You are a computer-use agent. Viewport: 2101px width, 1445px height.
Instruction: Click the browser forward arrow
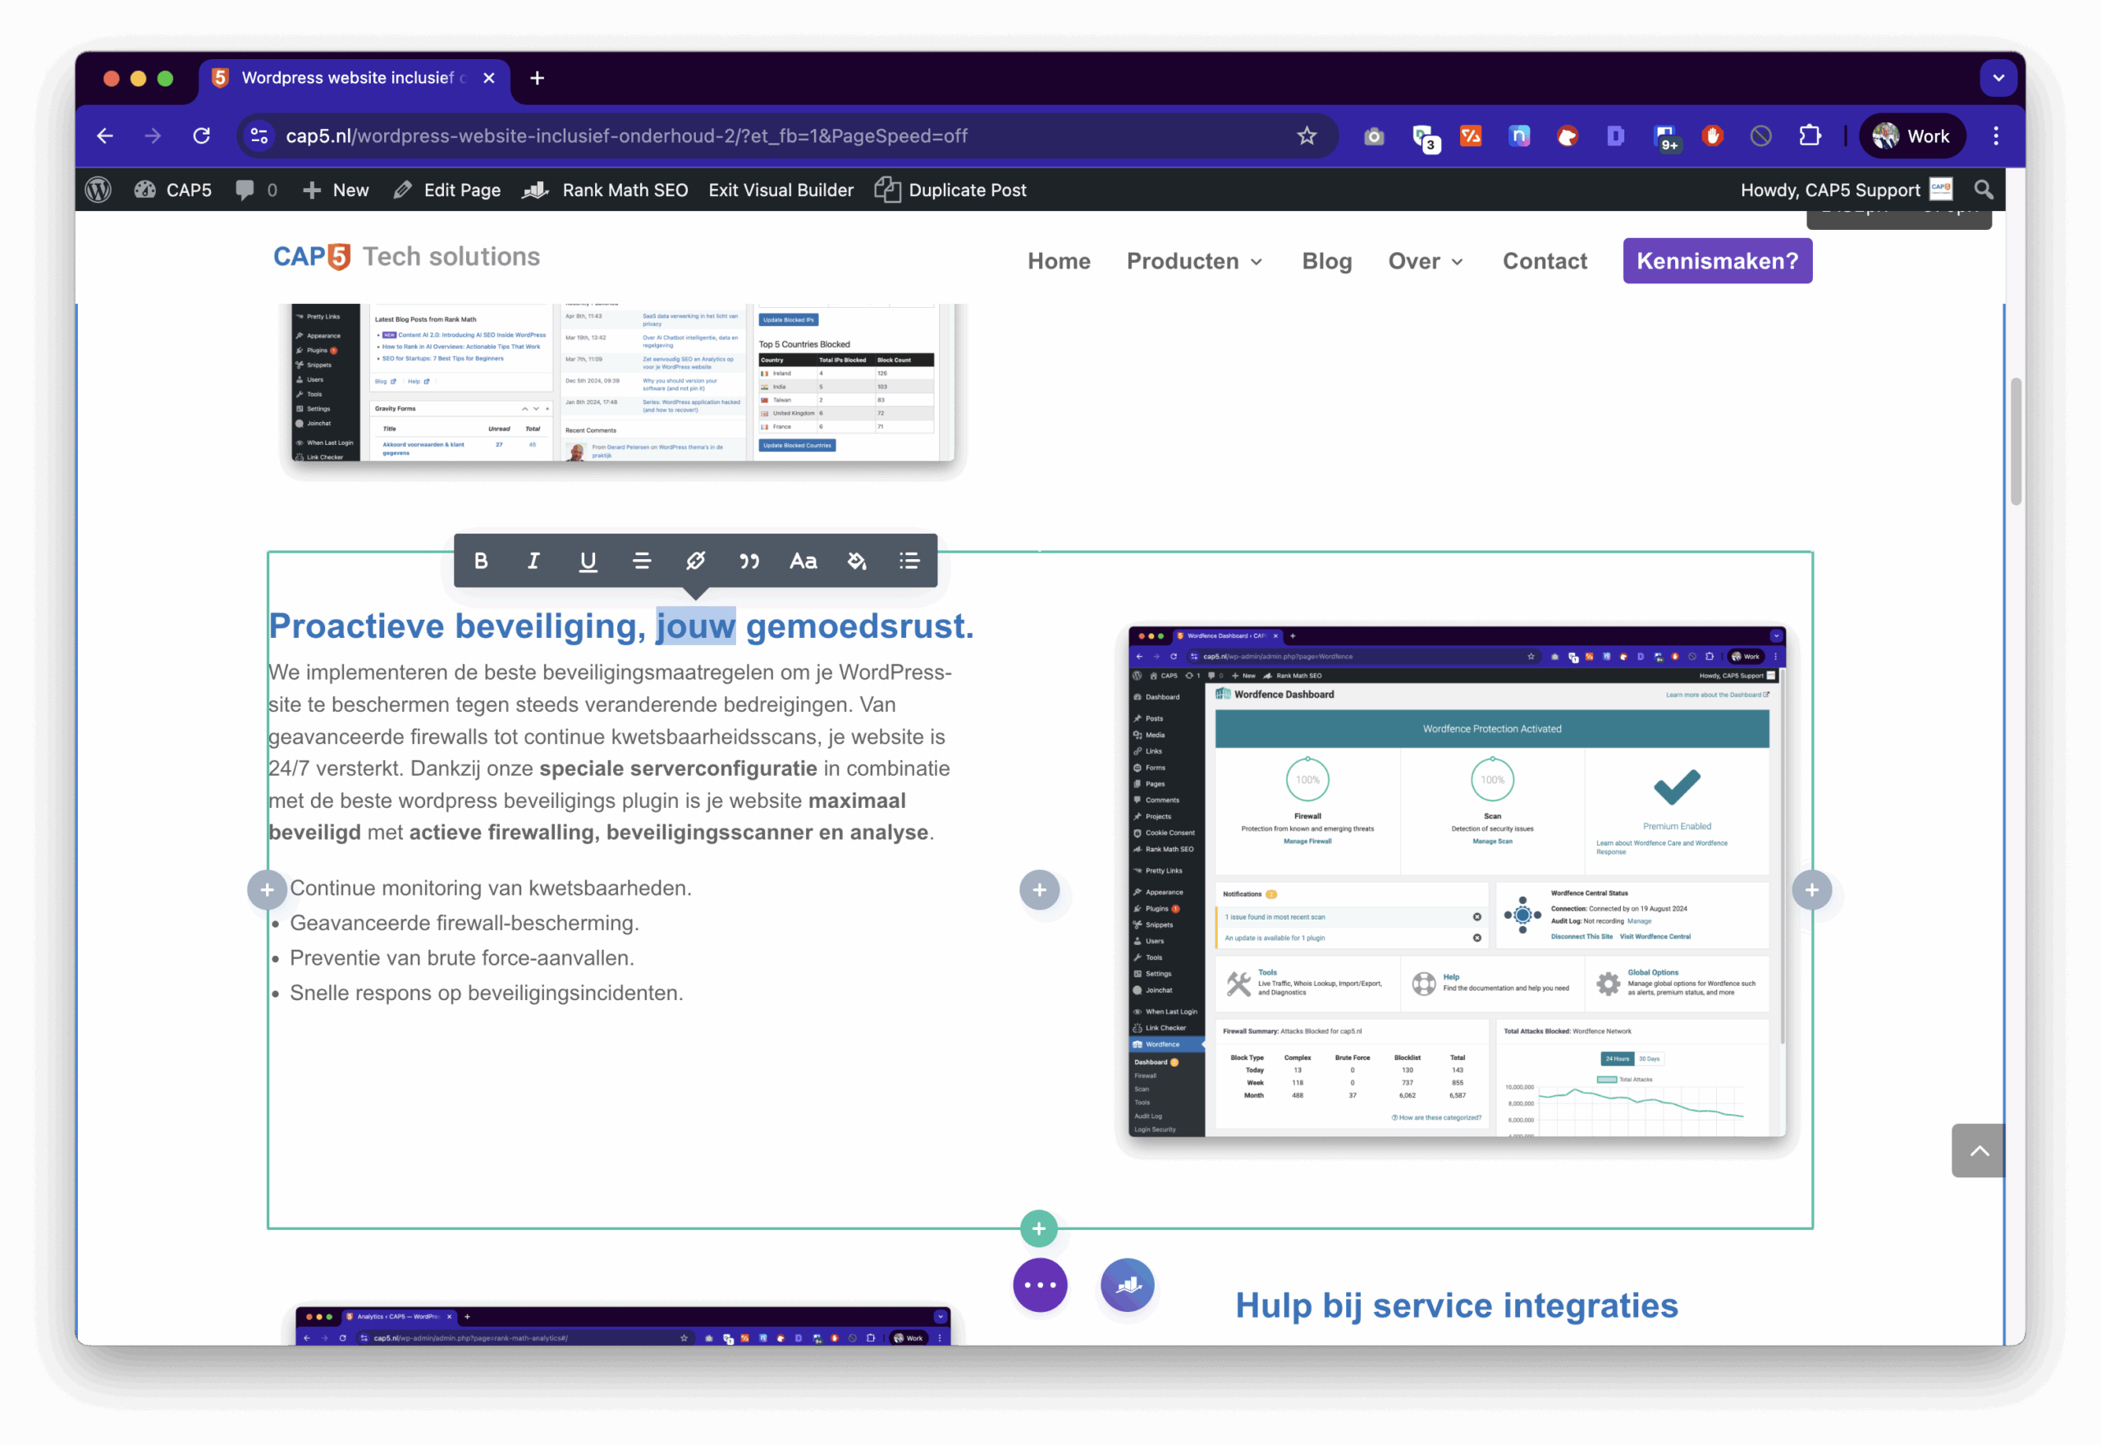click(153, 135)
